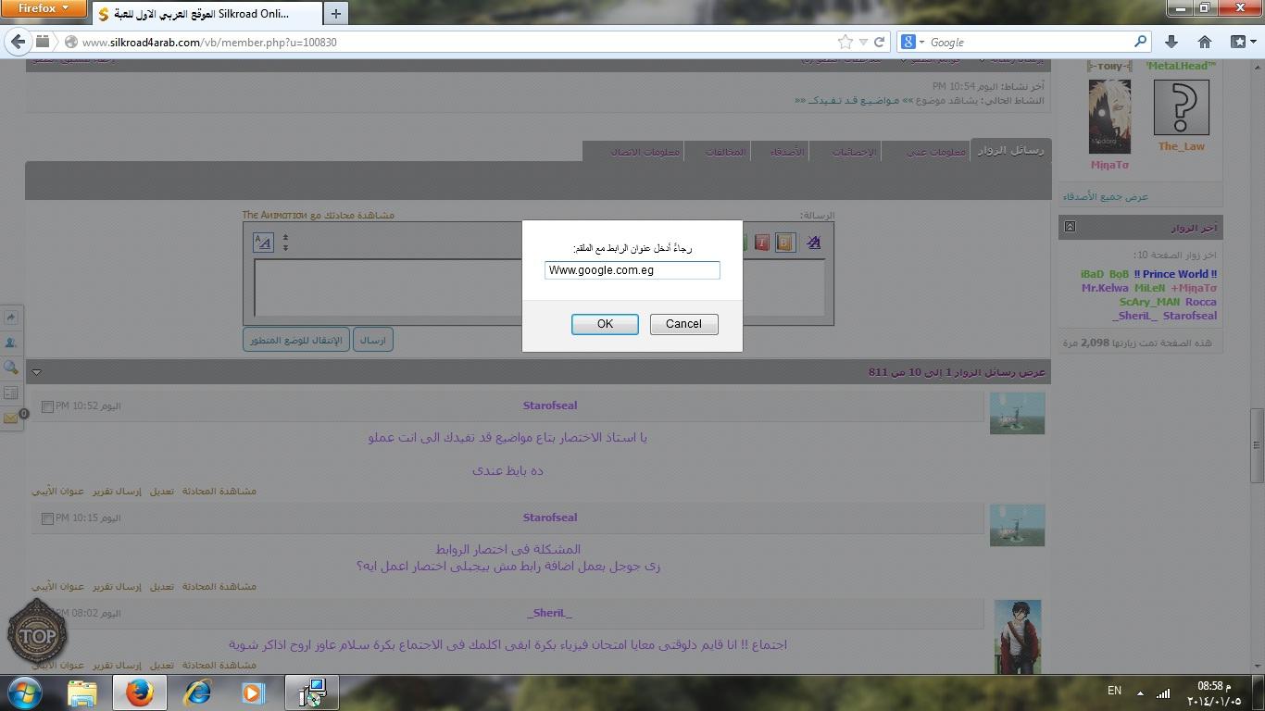This screenshot has height=711, width=1265.
Task: Click the Back navigation arrow
Action: tap(17, 42)
